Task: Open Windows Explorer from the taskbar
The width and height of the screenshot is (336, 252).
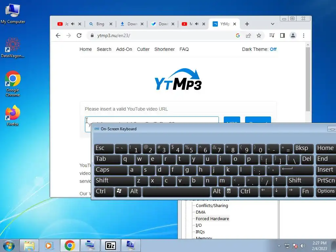Action: coord(29,245)
